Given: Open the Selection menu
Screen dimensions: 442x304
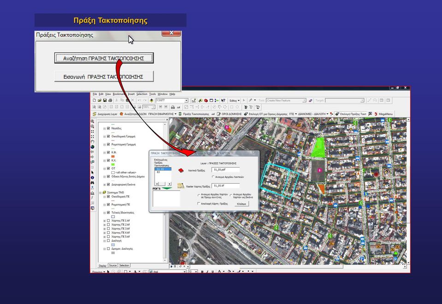Looking at the screenshot, I should coord(142,94).
